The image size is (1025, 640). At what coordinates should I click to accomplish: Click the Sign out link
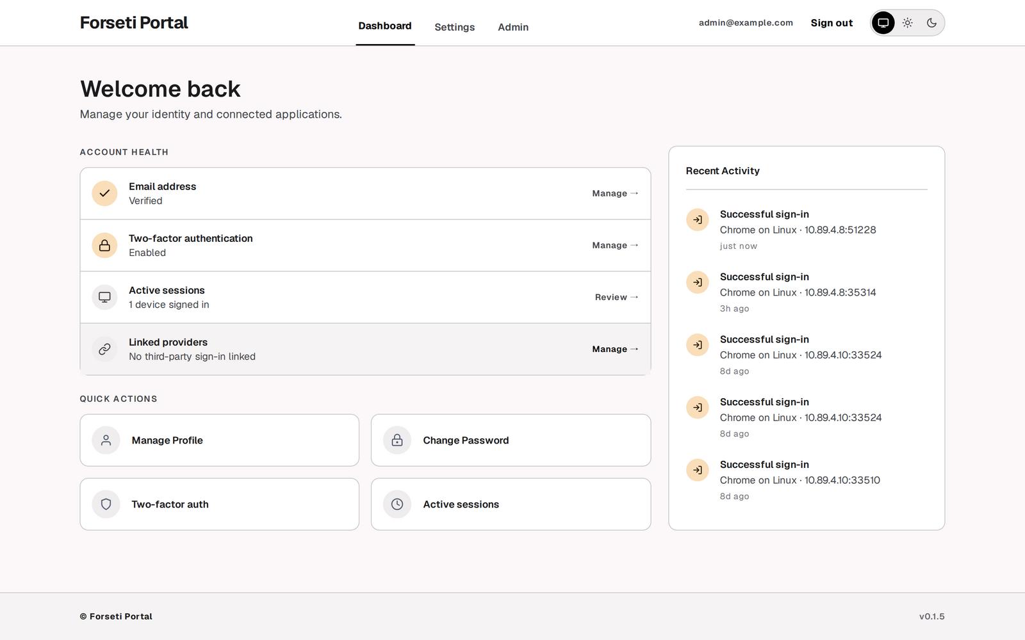click(832, 23)
